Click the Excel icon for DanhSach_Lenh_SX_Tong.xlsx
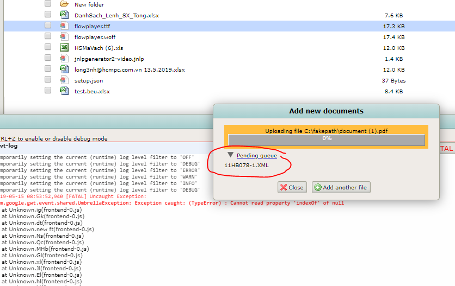 64,15
